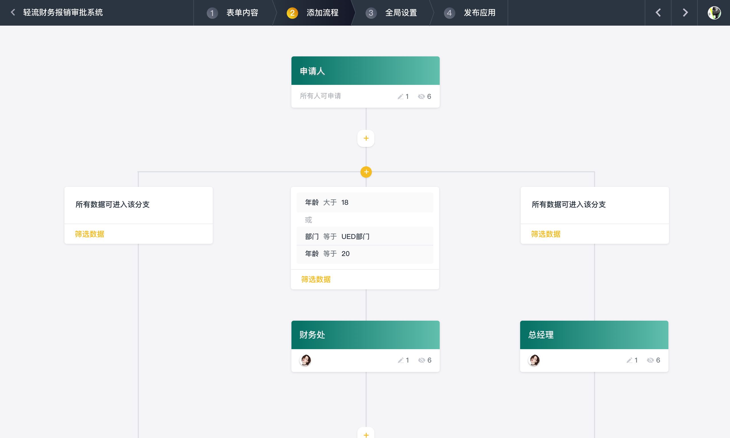The width and height of the screenshot is (730, 438).
Task: Click editable fields pencil icon in 申请人 node
Action: 400,97
